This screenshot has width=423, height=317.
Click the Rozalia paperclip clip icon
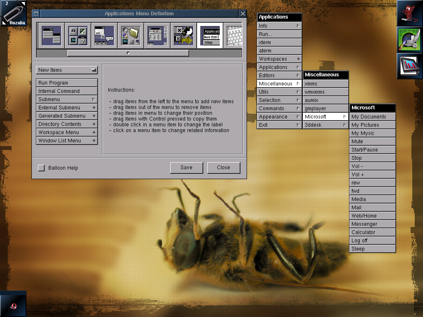pos(13,13)
